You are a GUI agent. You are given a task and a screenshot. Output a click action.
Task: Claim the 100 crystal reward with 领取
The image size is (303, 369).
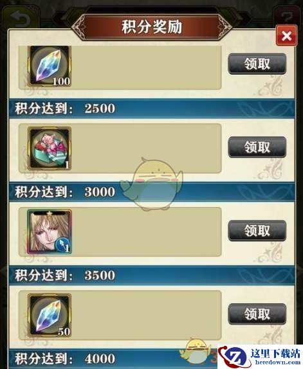click(257, 64)
